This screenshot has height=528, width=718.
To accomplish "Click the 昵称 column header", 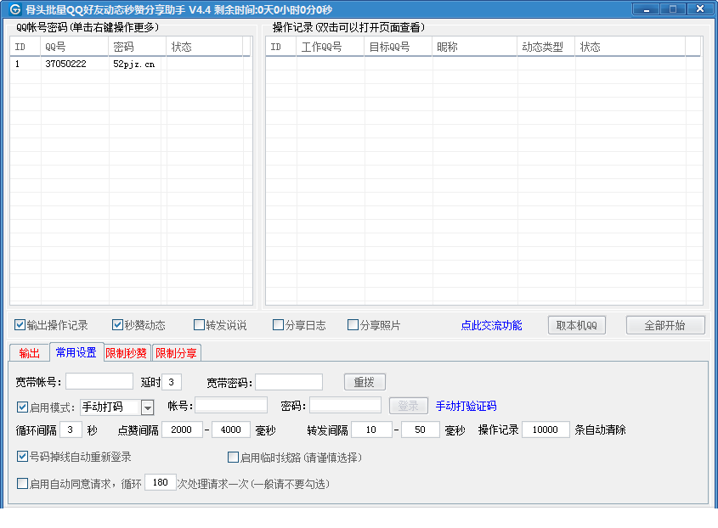I will (x=475, y=47).
